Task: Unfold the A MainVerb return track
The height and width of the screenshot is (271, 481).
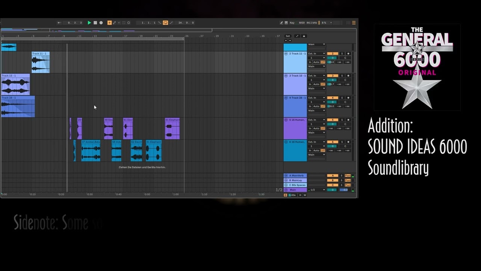Action: 286,176
